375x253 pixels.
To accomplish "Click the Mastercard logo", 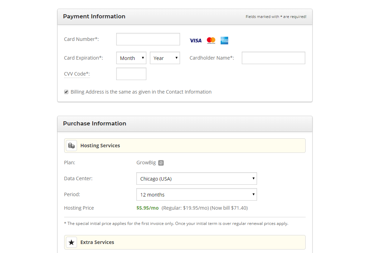I will click(211, 41).
